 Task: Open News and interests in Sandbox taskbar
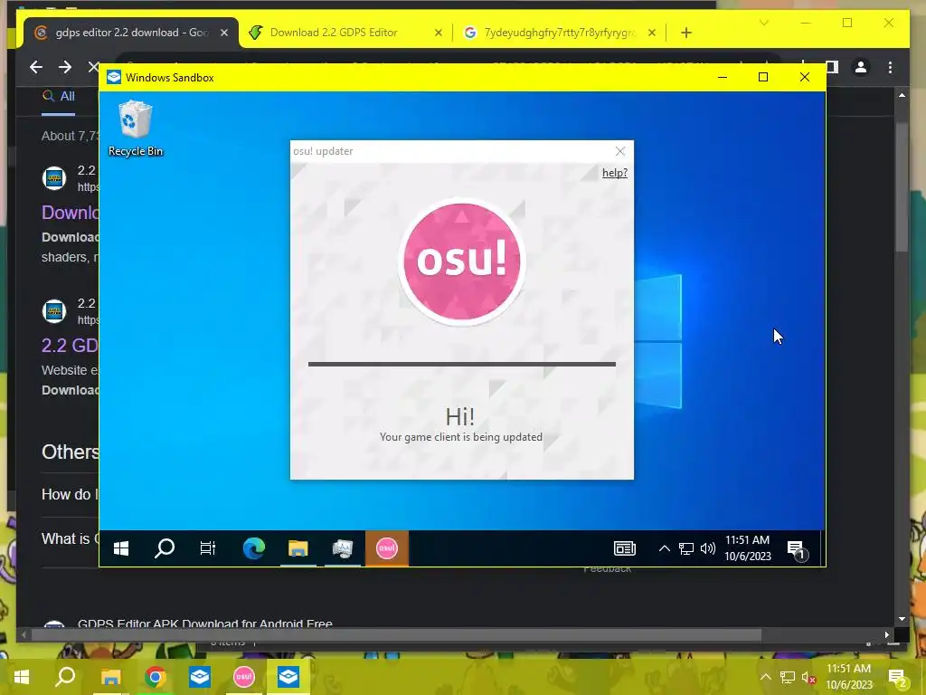624,548
